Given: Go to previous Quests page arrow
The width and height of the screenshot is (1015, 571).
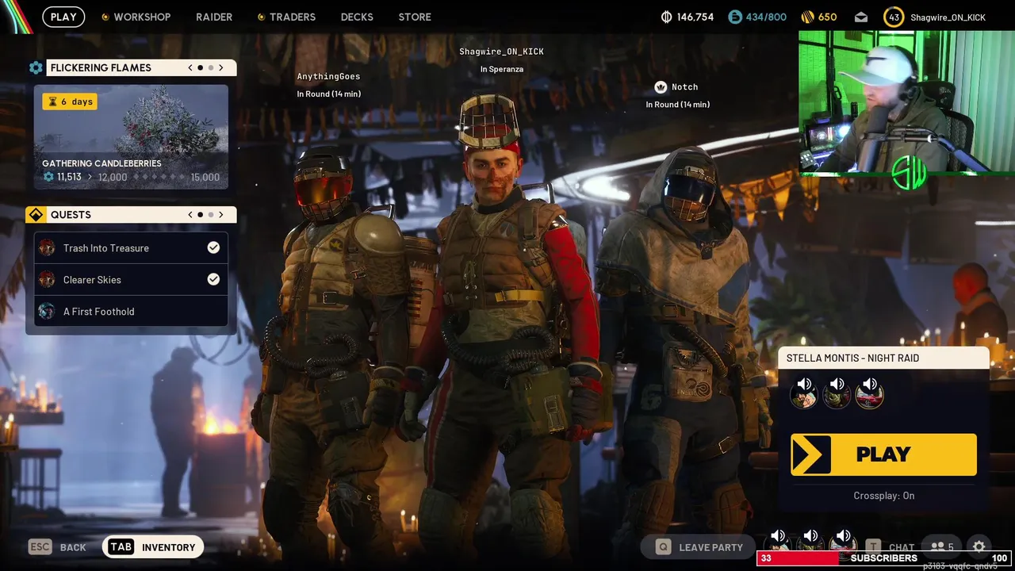Looking at the screenshot, I should pos(190,214).
